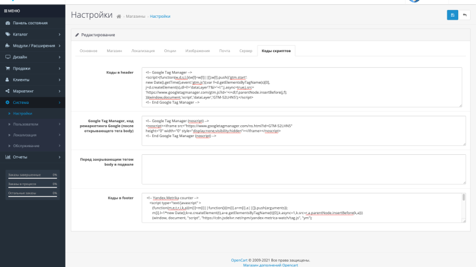Click the home icon in breadcrumb

118,17
